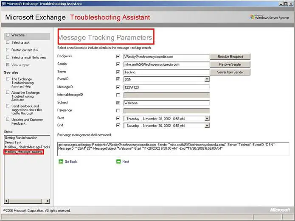Open Updates and Customer Feedback link
The height and width of the screenshot is (221, 295).
27,121
